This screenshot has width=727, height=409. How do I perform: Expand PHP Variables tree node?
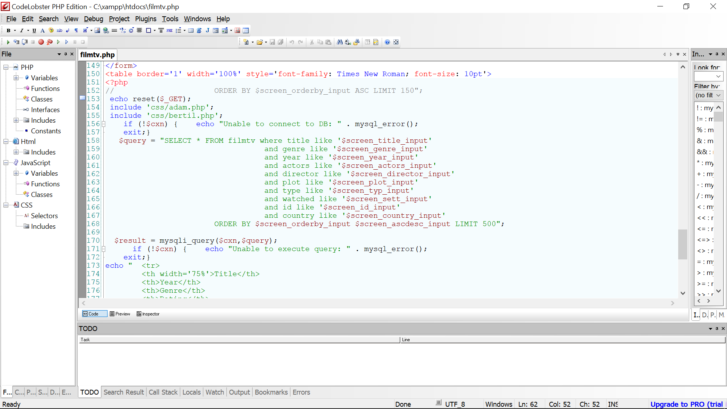16,78
